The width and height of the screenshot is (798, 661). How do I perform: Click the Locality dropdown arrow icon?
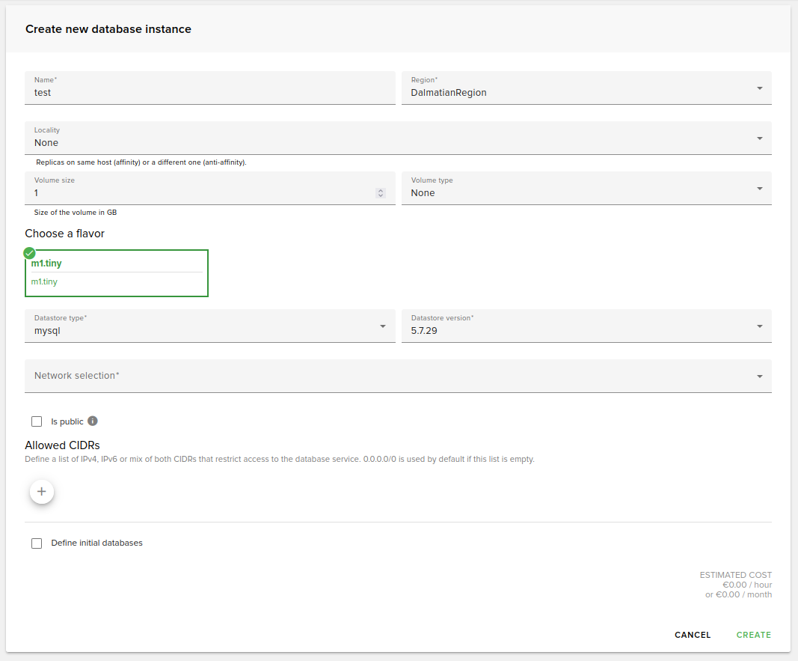click(x=759, y=138)
